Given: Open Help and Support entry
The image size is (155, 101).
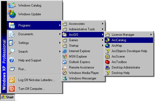Looking at the screenshot, I should tap(34, 60).
